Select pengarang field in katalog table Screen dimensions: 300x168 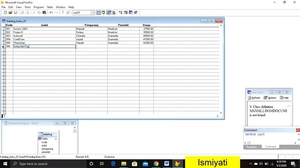pyautogui.click(x=47, y=149)
